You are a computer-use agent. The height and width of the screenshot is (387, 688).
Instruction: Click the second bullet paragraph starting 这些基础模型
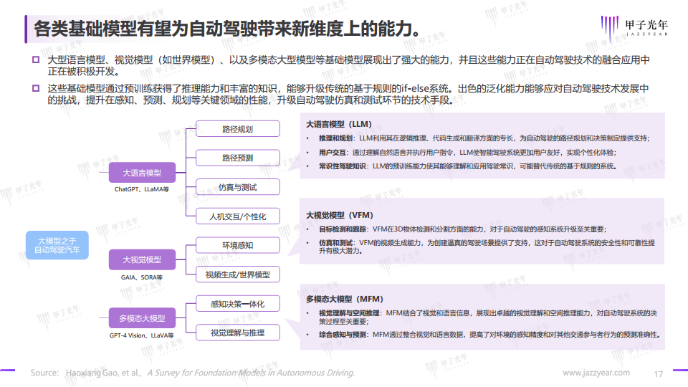coord(348,95)
